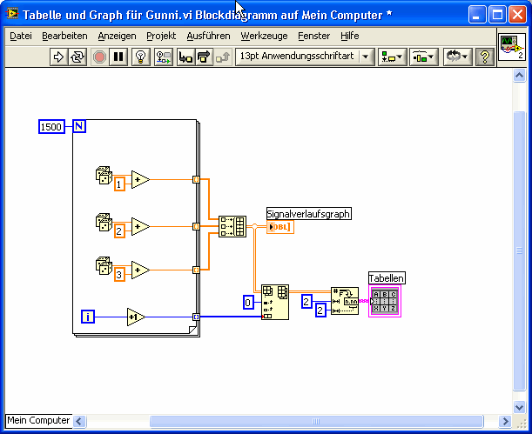The width and height of the screenshot is (532, 434).
Task: Open the Werkzeuge menu
Action: tap(264, 36)
